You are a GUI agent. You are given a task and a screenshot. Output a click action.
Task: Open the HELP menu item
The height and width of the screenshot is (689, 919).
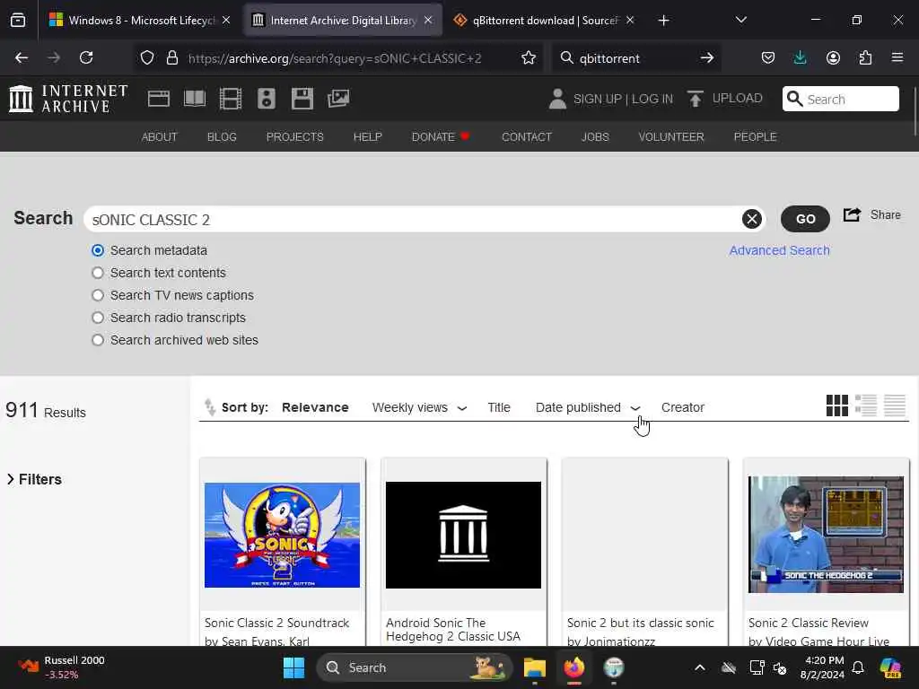(367, 137)
